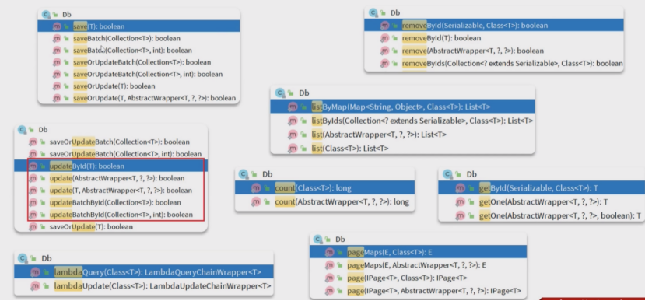This screenshot has width=645, height=301.
Task: Click method icon beside count(AbstractWrapper<T, ?, ?>): long
Action: (x=256, y=202)
